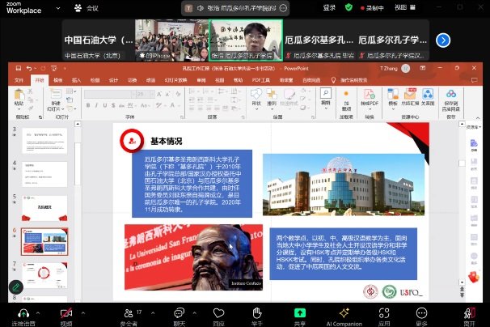490x327 pixels.
Task: Open the Templates icon in resource center
Action: pos(393,94)
